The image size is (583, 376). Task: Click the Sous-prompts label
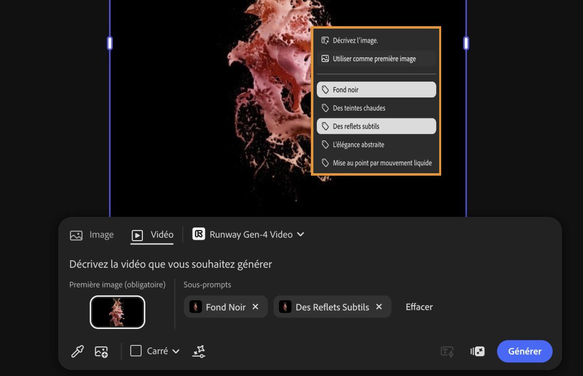click(207, 285)
